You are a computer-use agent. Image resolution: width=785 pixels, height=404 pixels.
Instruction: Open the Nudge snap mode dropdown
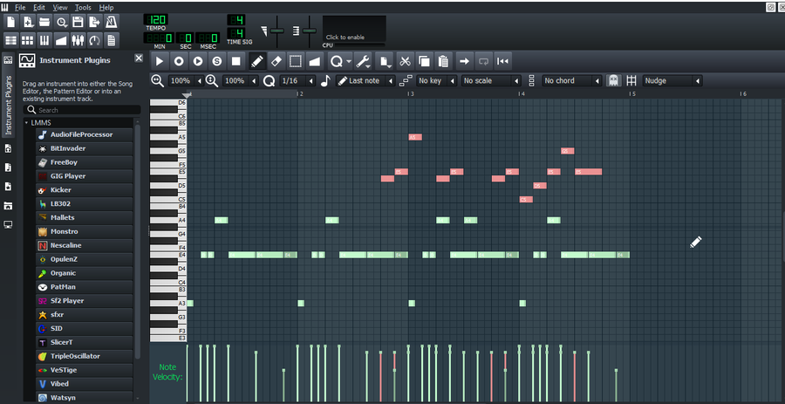[672, 80]
